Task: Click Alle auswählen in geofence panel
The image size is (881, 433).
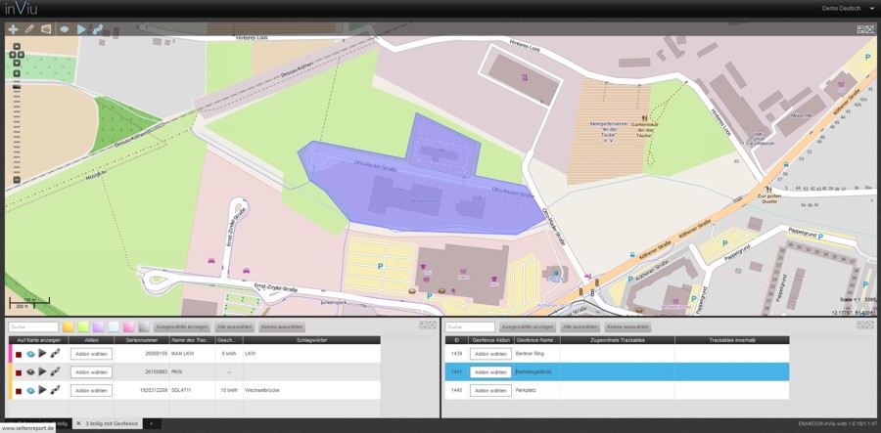Action: tap(580, 326)
